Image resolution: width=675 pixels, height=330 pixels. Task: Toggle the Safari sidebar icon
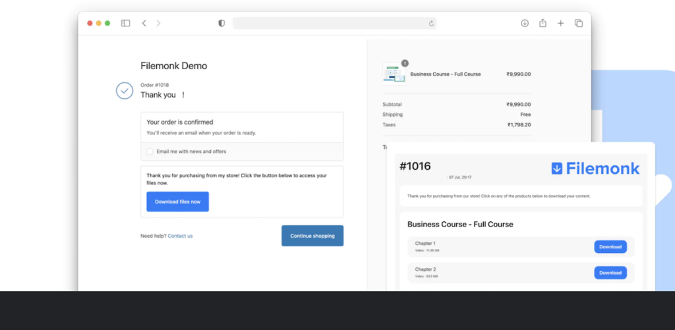(126, 23)
